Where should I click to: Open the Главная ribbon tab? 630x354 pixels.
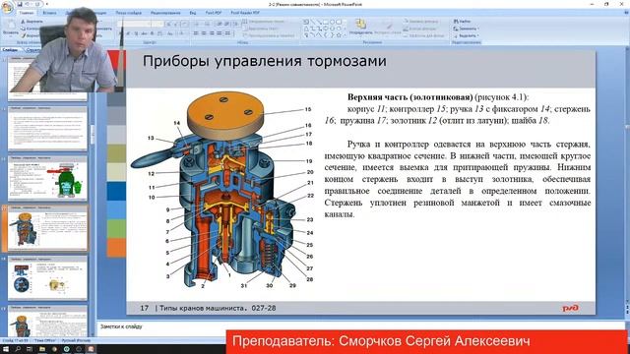pos(27,13)
